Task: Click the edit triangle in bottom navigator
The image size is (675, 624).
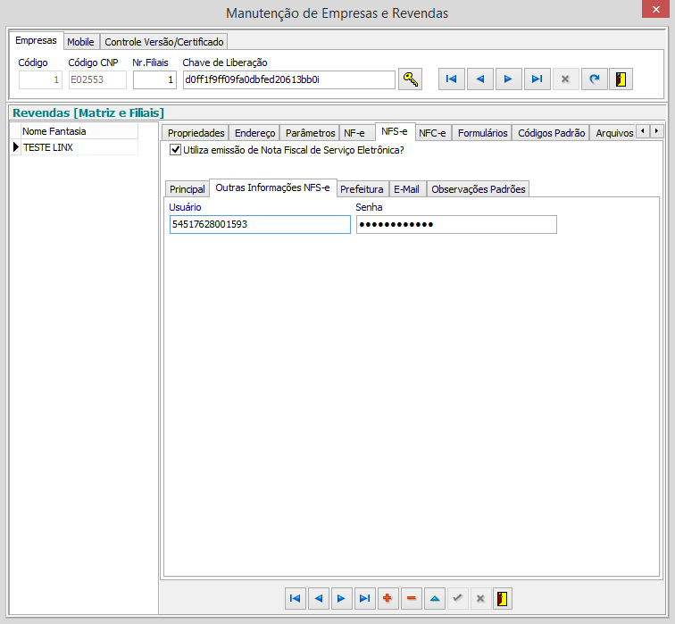Action: [x=434, y=599]
